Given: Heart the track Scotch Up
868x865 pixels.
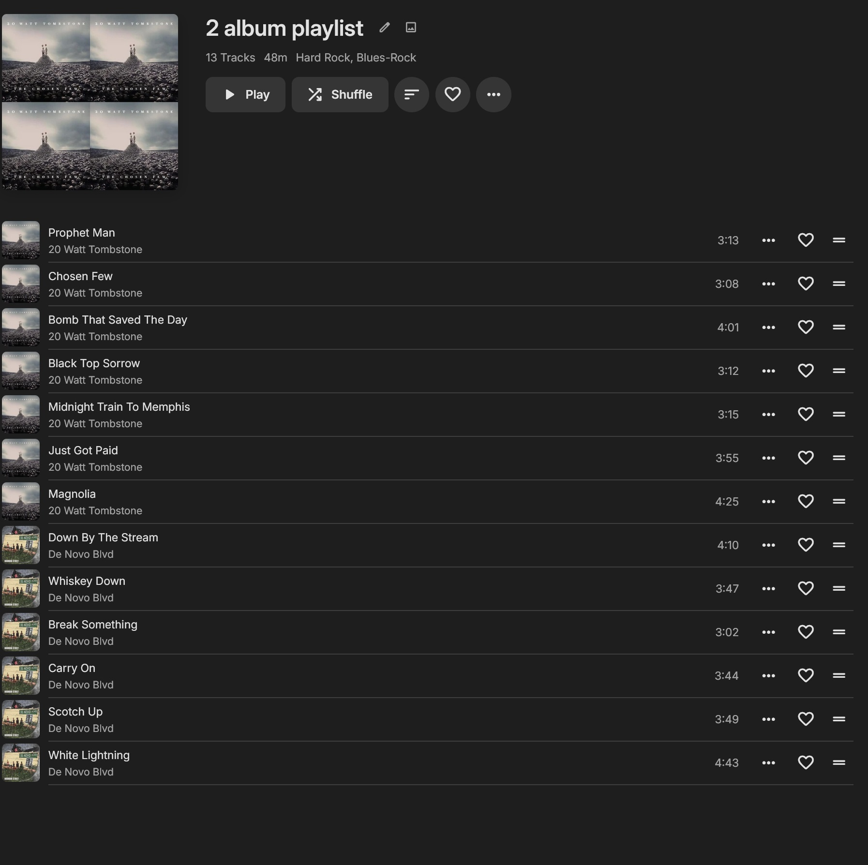Looking at the screenshot, I should point(806,719).
